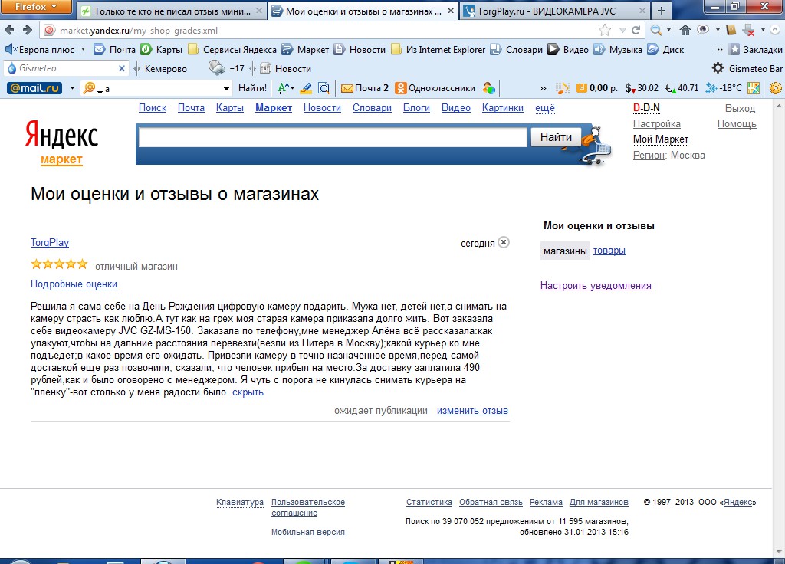Open Картинки in the Yandex top navigation
Image resolution: width=785 pixels, height=564 pixels.
(x=503, y=107)
